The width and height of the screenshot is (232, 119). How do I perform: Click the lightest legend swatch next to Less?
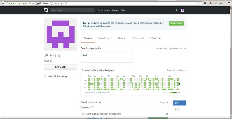(168, 93)
